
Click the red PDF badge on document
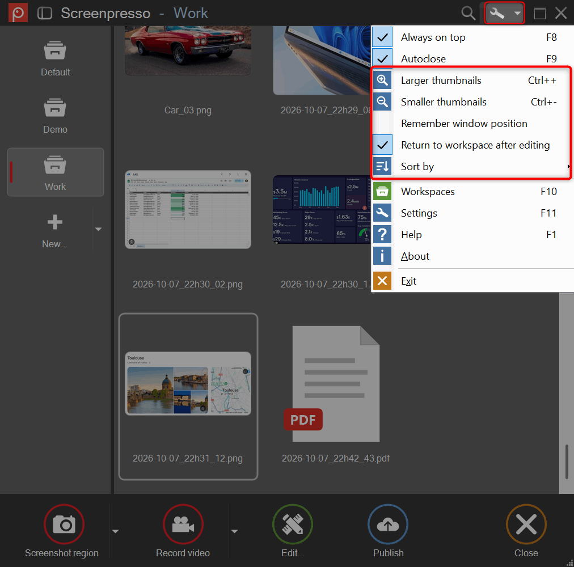(x=303, y=420)
